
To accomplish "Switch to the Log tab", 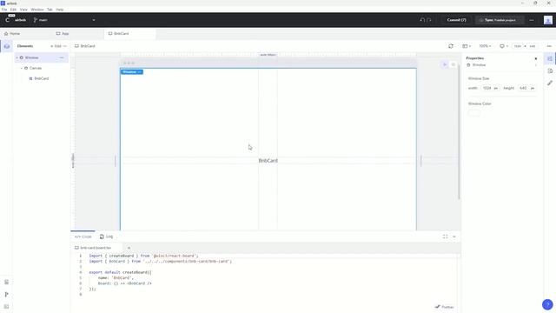I will 106,236.
